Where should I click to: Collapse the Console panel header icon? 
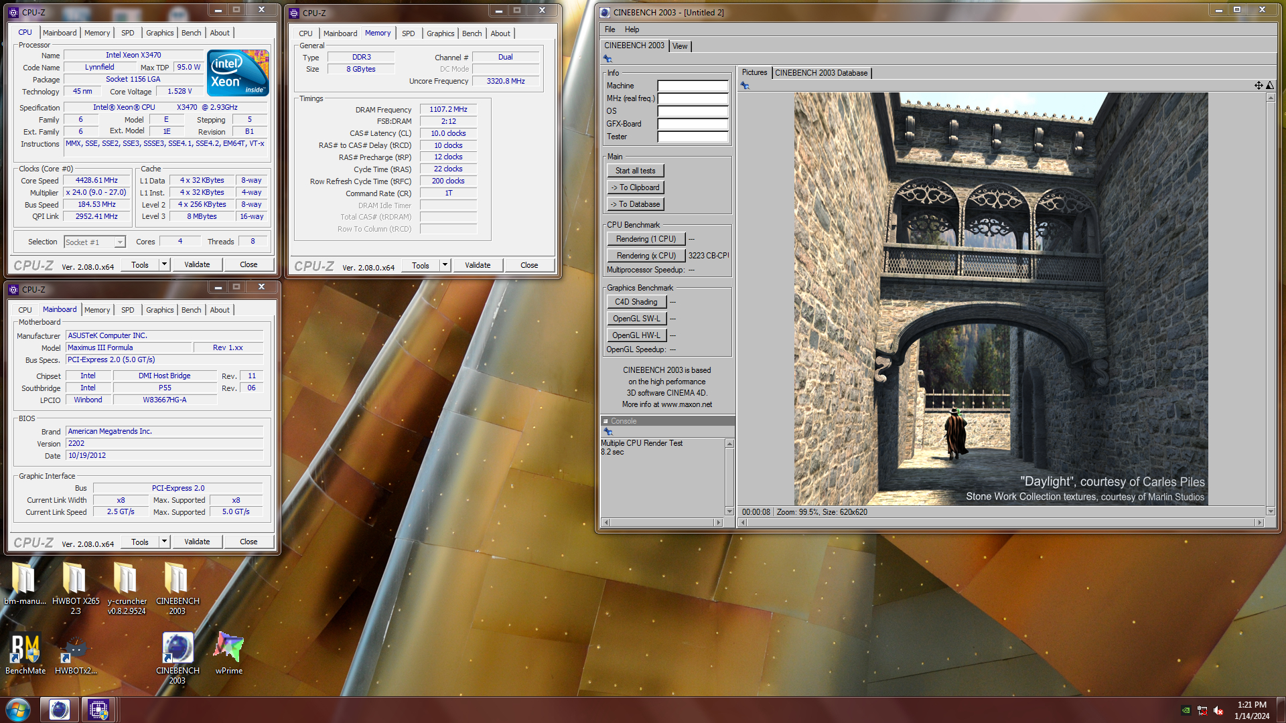point(605,421)
